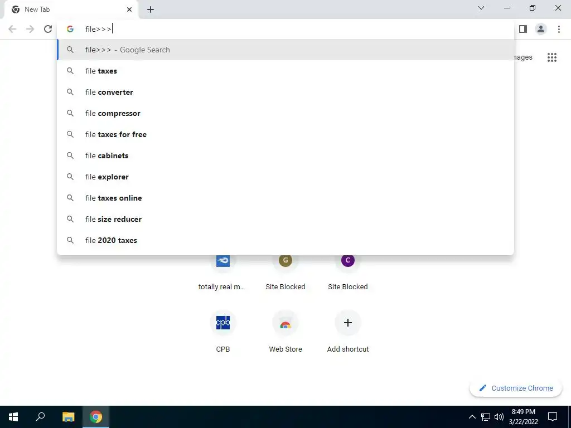Select the New Tab tab

pyautogui.click(x=71, y=9)
